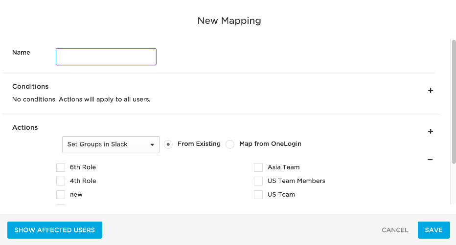Select the From Existing radio button
The width and height of the screenshot is (456, 245).
168,144
